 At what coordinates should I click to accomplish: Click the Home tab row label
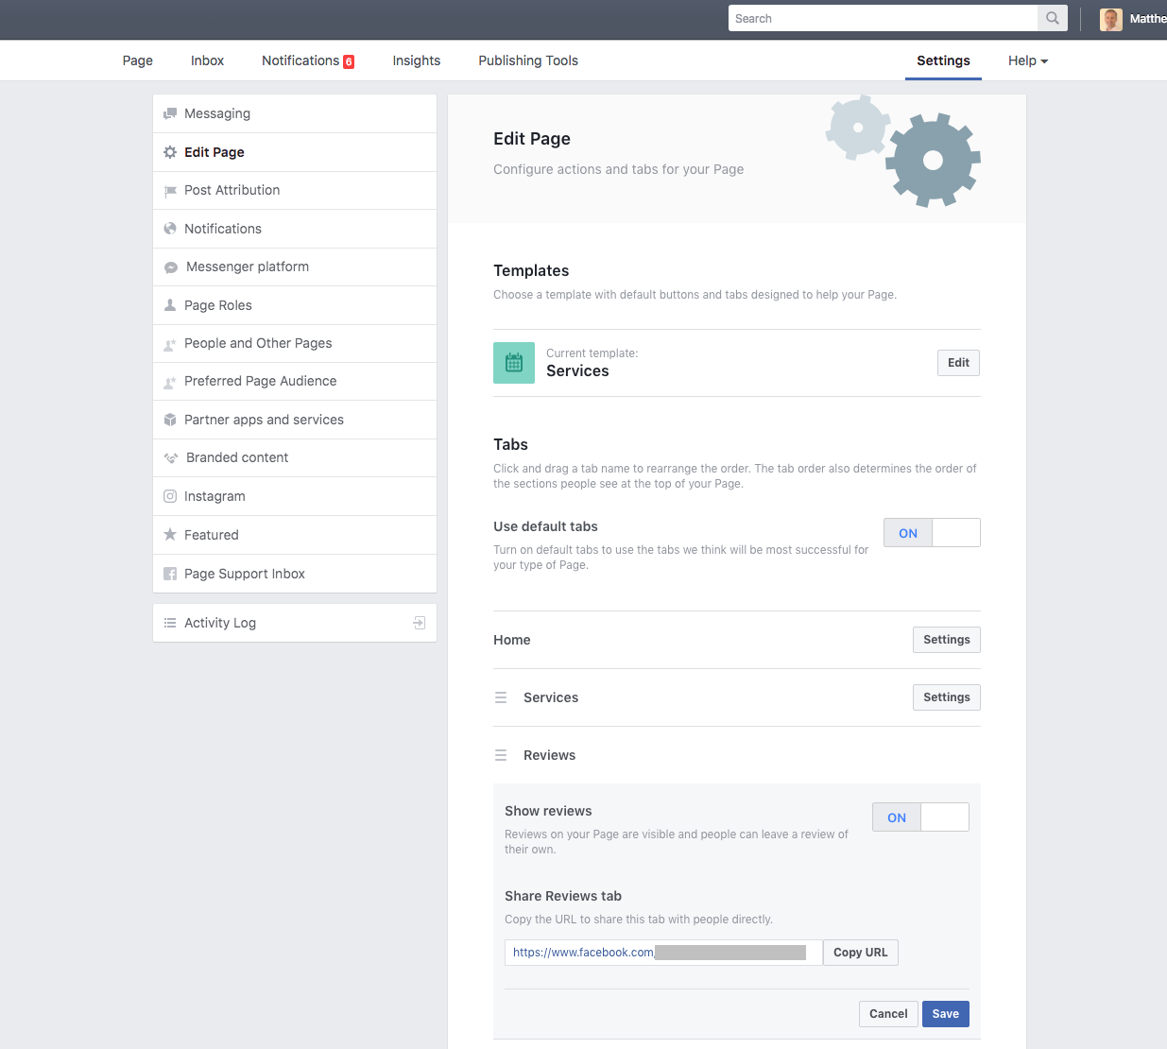tap(512, 640)
